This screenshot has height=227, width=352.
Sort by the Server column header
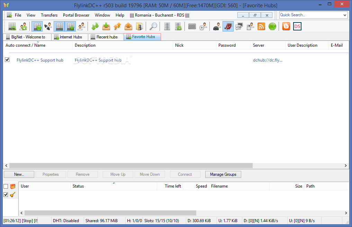coord(268,45)
